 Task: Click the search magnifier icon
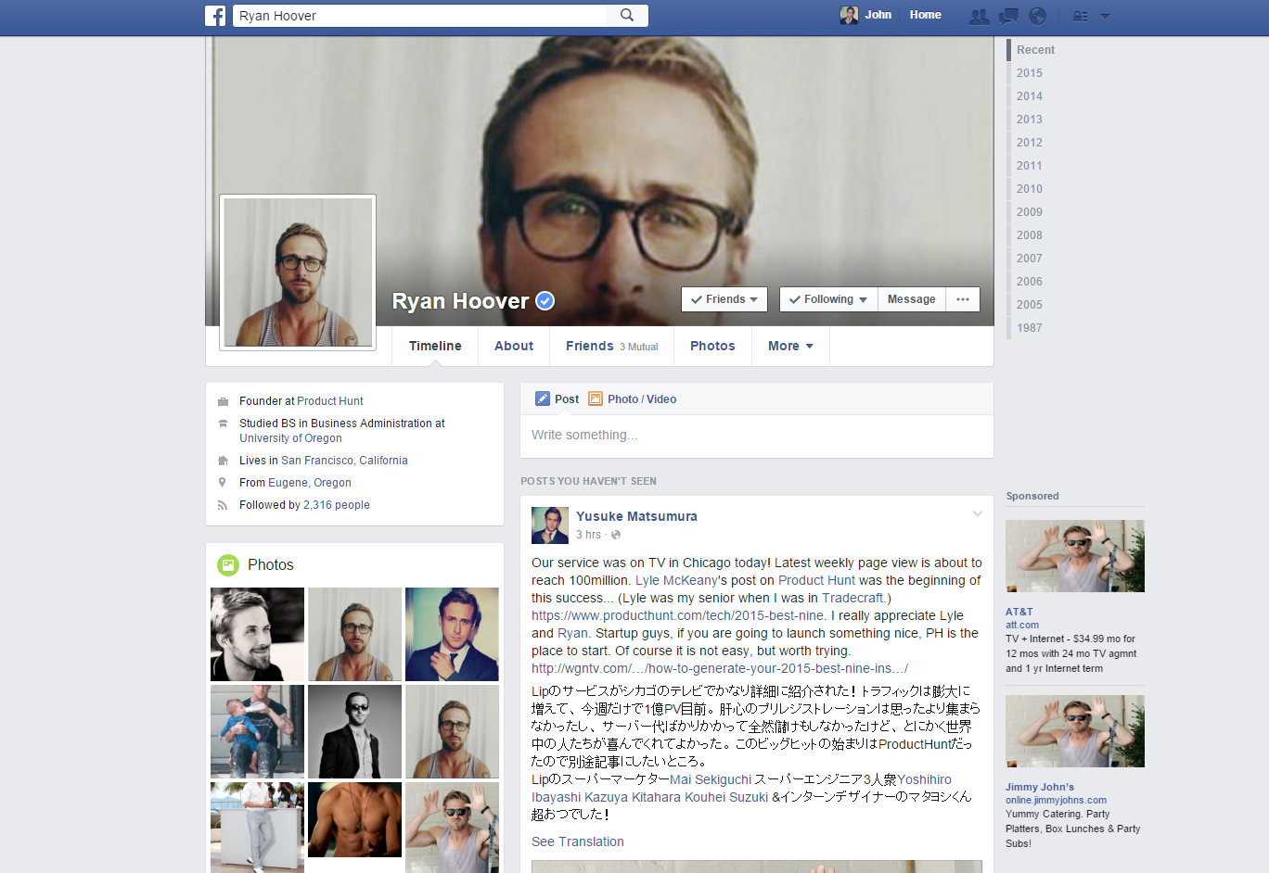click(x=627, y=16)
